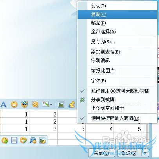The image size is (159, 159).
Task: Select 复制(C) in the context menu
Action: point(117,14)
